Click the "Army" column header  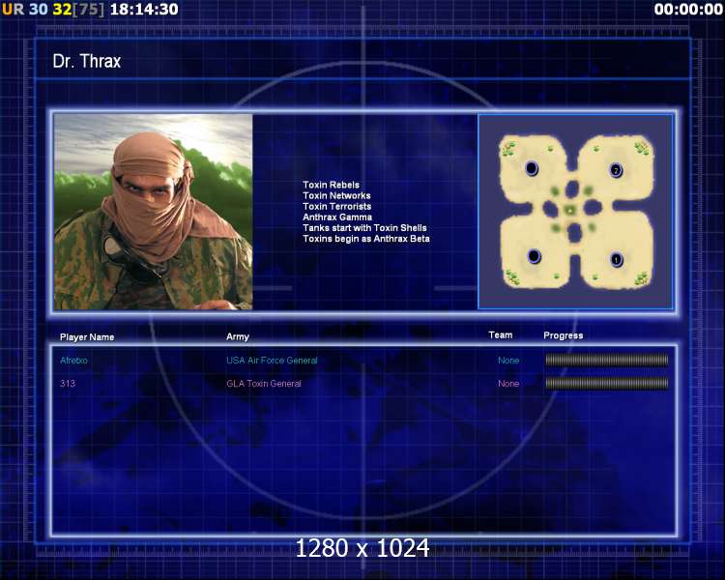238,336
